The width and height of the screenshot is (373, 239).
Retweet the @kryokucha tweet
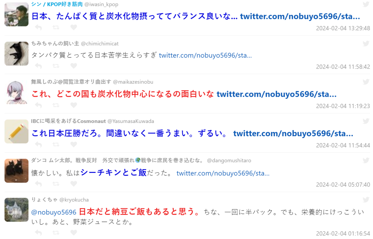56,232
